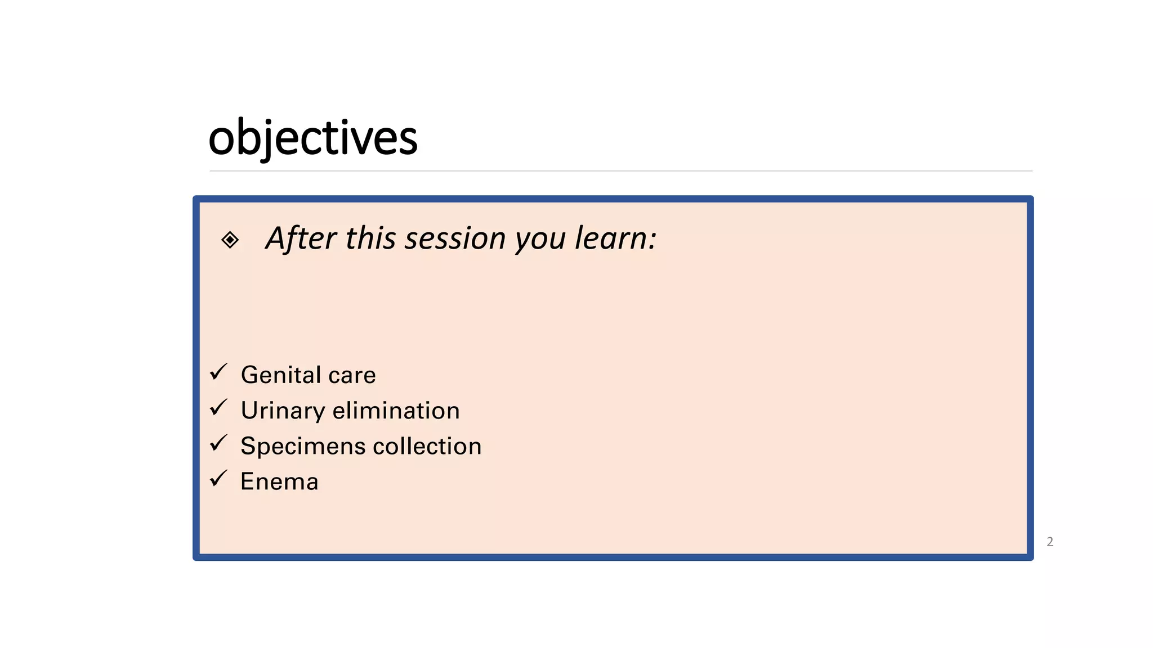This screenshot has width=1153, height=648.
Task: Click the blue border of the content box
Action: (x=613, y=199)
